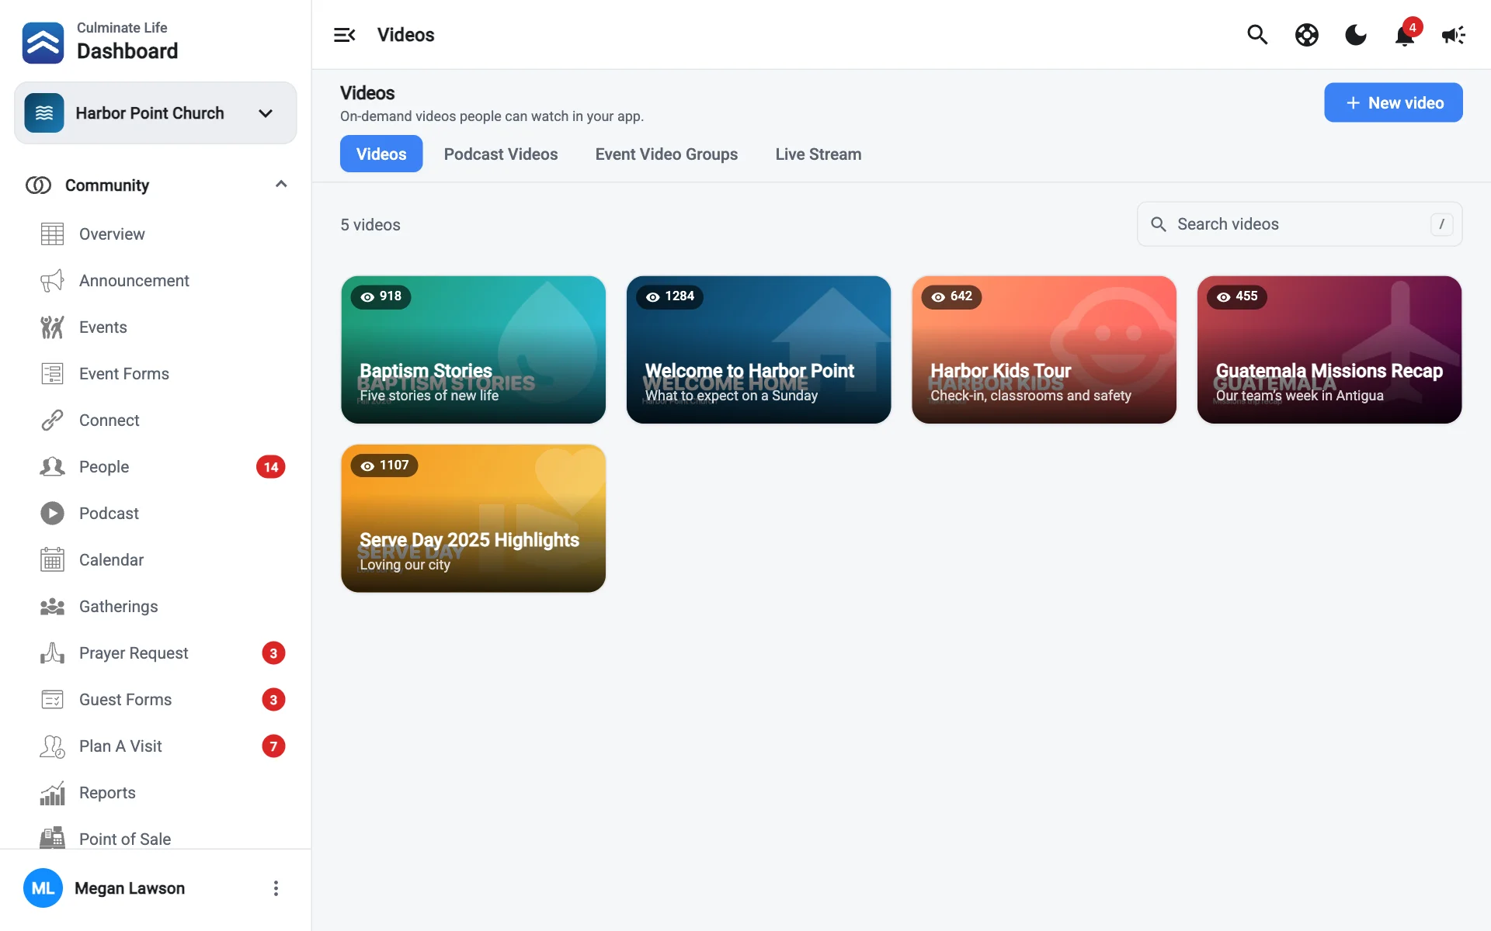
Task: Switch to the Podcast Videos tab
Action: click(501, 154)
